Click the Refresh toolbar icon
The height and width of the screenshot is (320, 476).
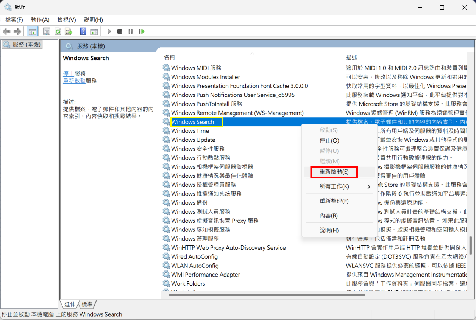58,31
